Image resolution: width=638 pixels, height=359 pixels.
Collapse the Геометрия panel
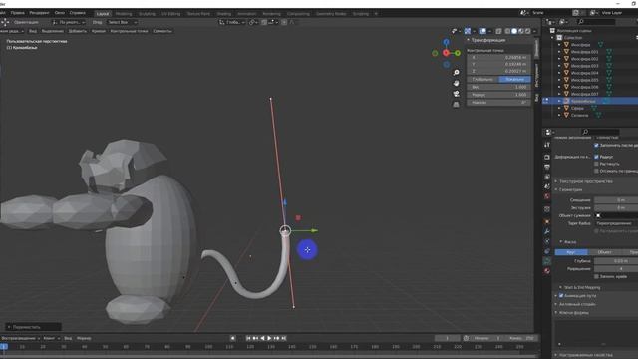click(569, 190)
